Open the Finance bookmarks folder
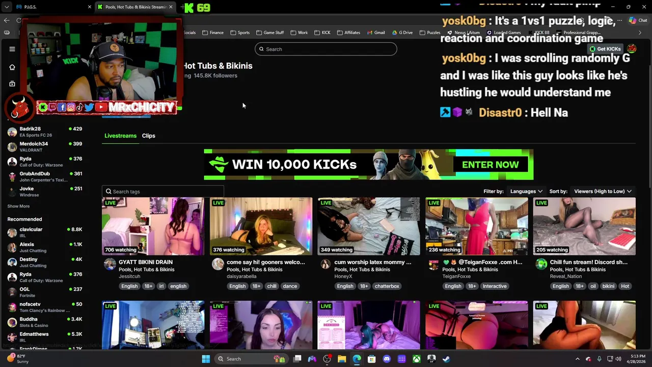This screenshot has height=367, width=652. [213, 33]
